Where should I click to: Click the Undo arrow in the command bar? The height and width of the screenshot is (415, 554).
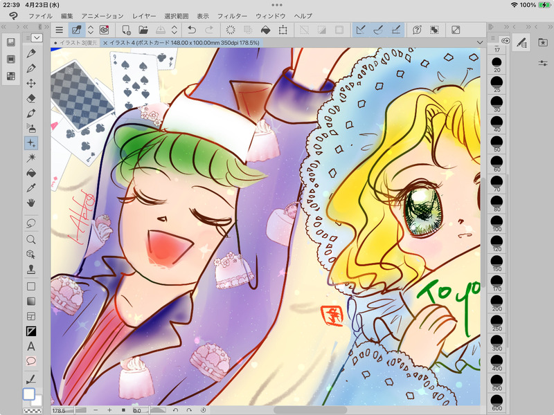tap(191, 30)
